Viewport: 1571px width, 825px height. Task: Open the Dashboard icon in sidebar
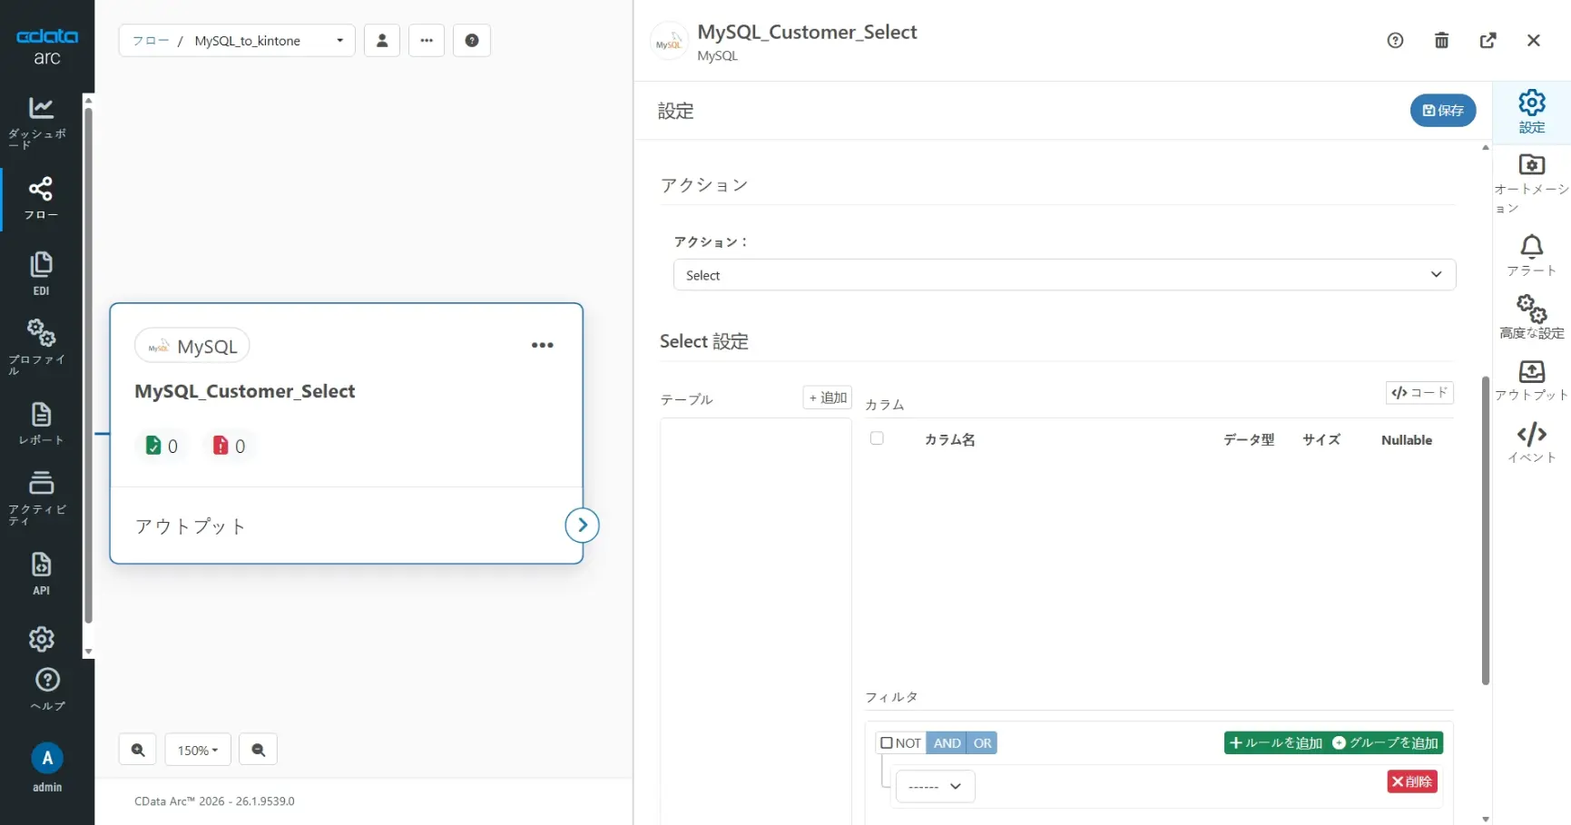[x=41, y=108]
